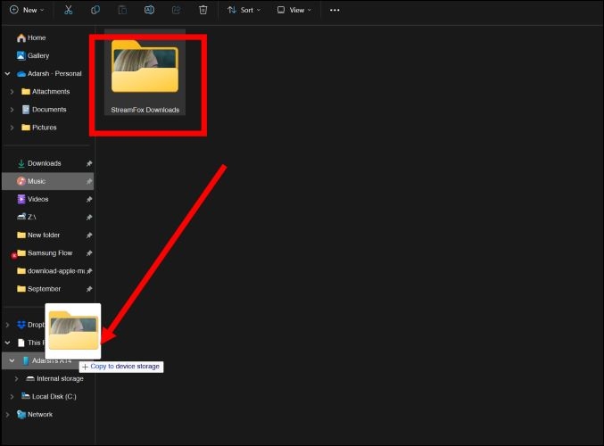Viewport: 604px width, 446px height.
Task: Click the Delete trash icon
Action: (x=203, y=10)
